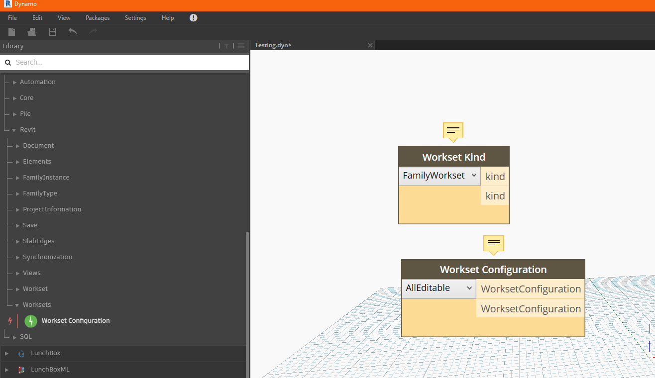Click the Open file icon

[31, 31]
